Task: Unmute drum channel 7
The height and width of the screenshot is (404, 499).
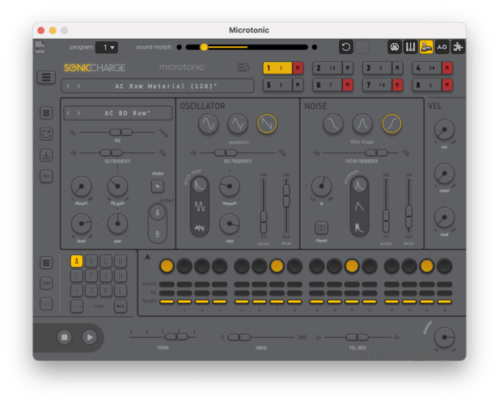Action: click(x=397, y=85)
